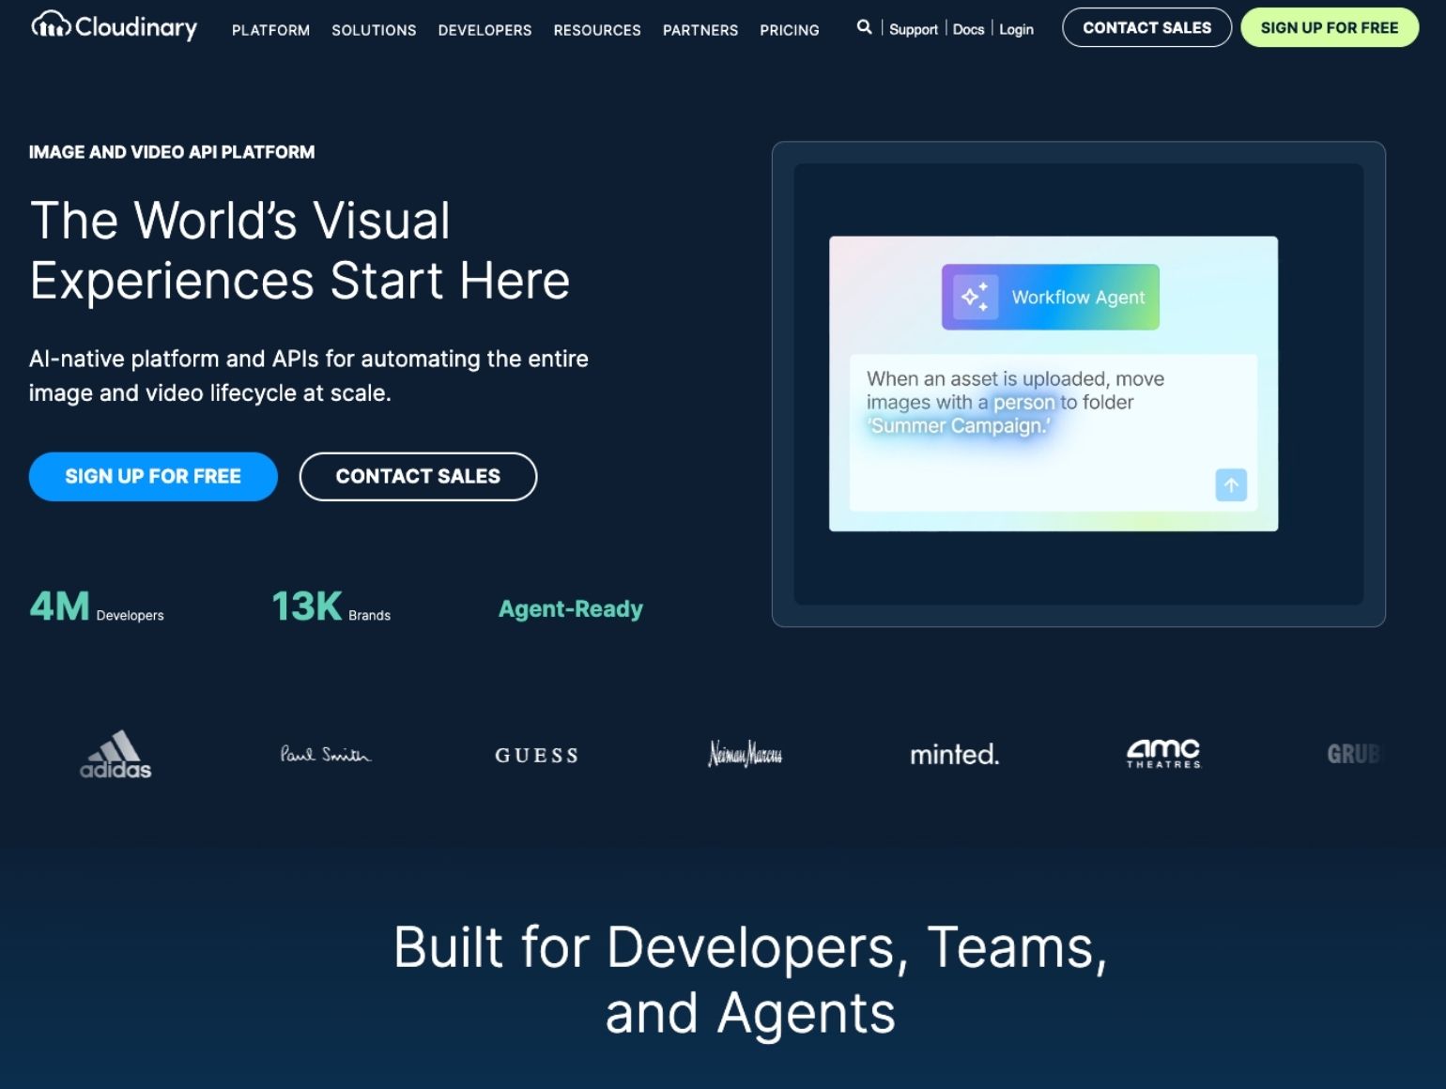Click the 'Built for Developers, Teams, and Agents' heading

click(x=750, y=979)
